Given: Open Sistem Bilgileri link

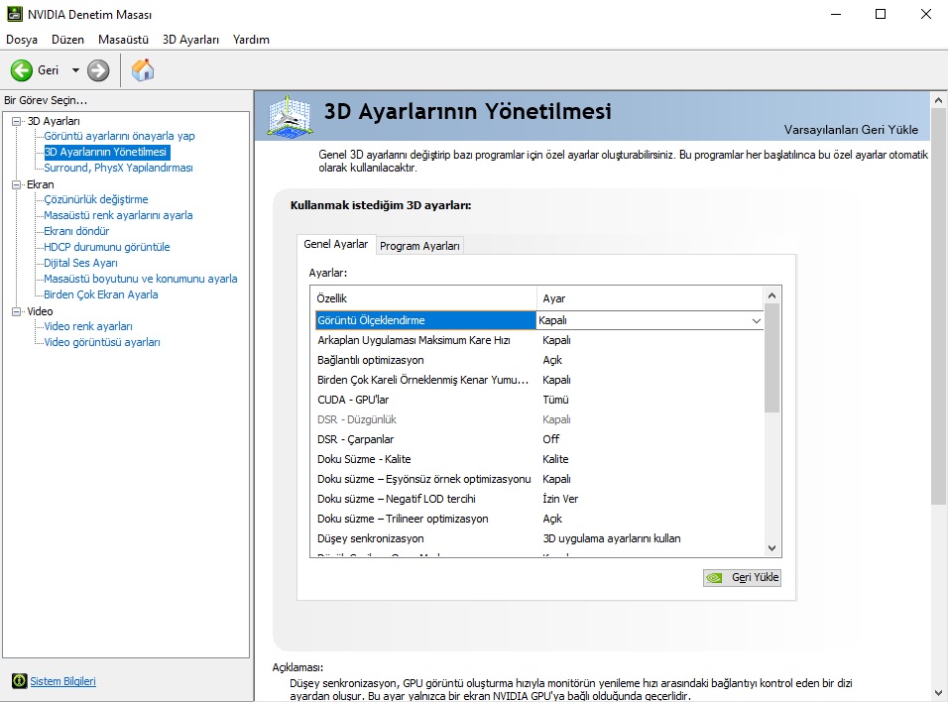Looking at the screenshot, I should coord(62,681).
